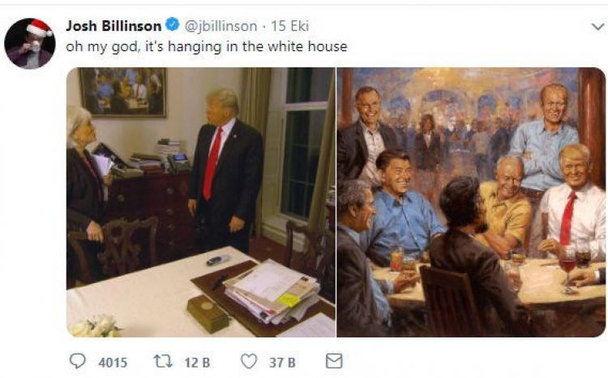Retweet this tweet via the arrows icon

pos(163,361)
